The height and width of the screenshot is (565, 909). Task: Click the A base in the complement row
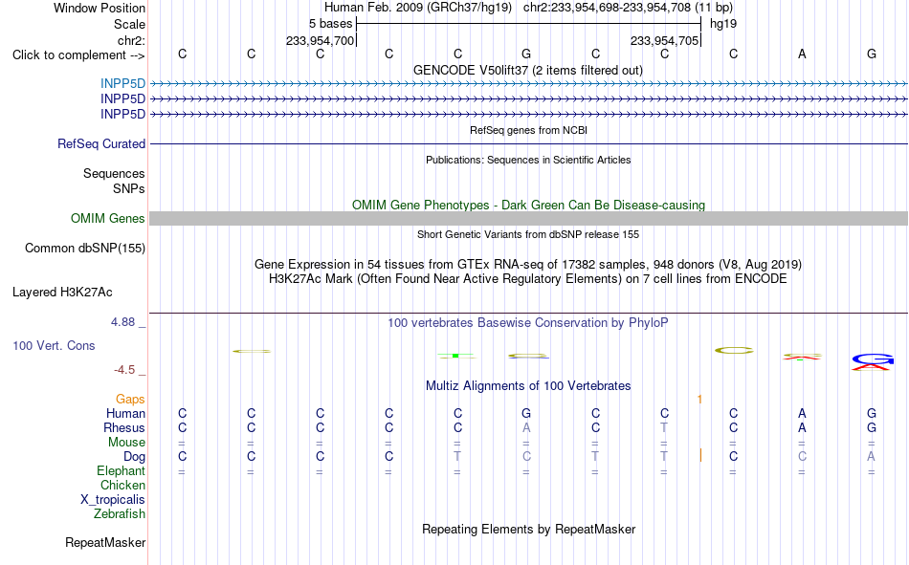(802, 54)
